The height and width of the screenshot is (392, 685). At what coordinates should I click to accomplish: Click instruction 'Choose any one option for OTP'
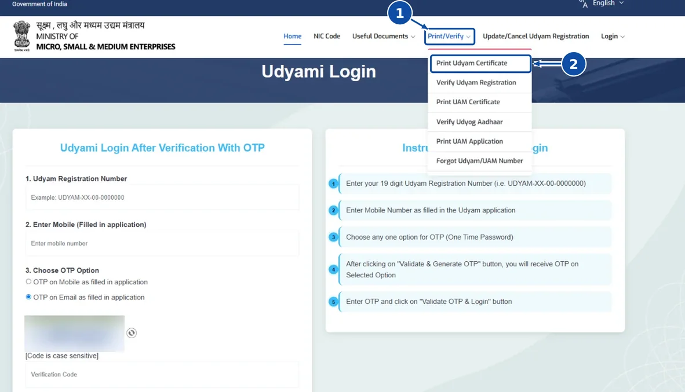[x=475, y=237]
